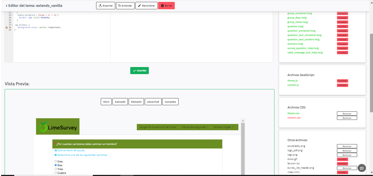Click the block.gif file name
373x176 pixels.
point(292,159)
